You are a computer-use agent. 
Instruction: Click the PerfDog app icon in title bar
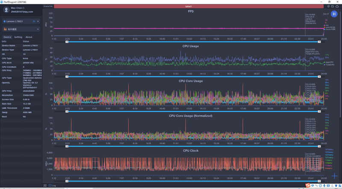pyautogui.click(x=2, y=2)
